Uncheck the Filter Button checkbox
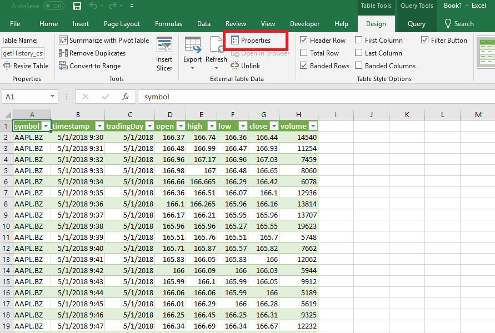495x333 pixels. pyautogui.click(x=424, y=40)
